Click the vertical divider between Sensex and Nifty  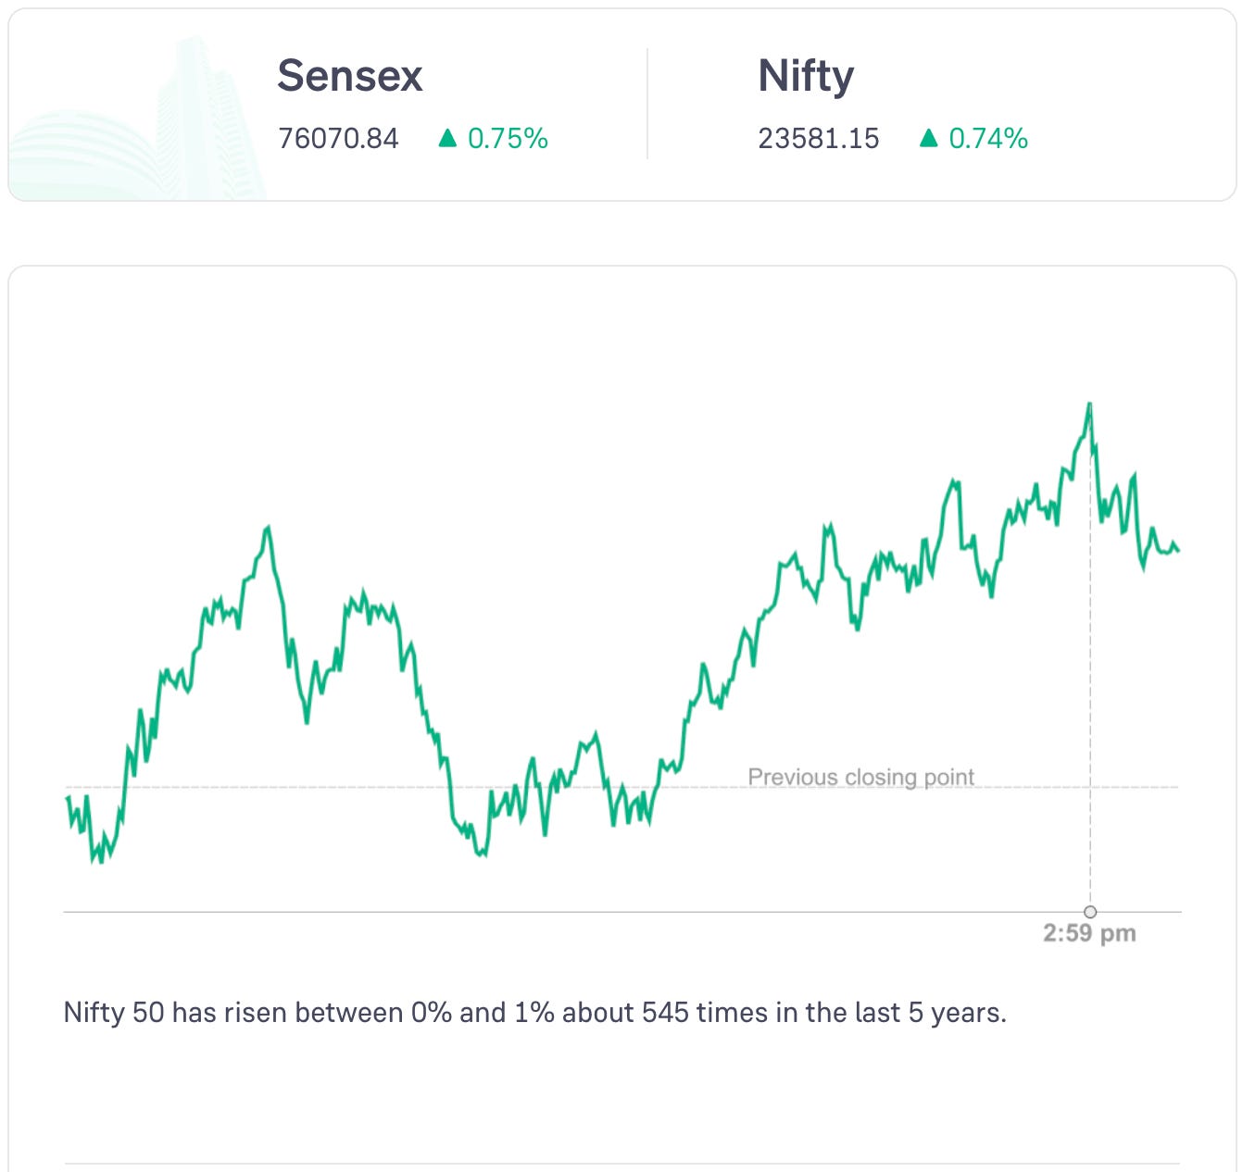[x=647, y=105]
